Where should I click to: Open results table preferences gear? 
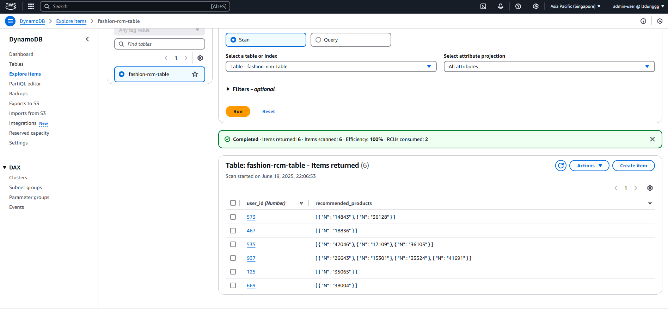point(650,188)
